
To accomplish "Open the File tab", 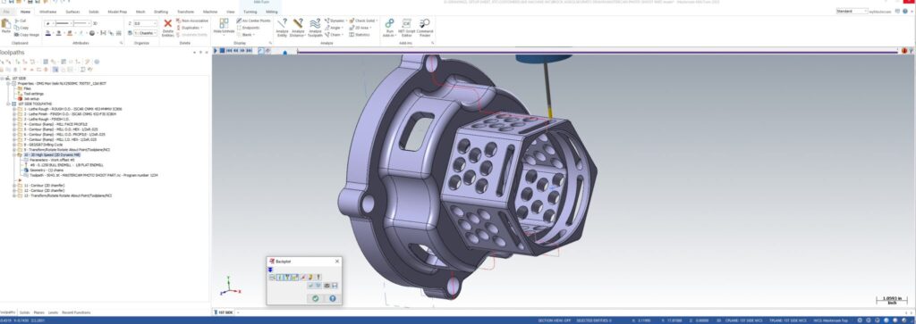I will [x=6, y=12].
